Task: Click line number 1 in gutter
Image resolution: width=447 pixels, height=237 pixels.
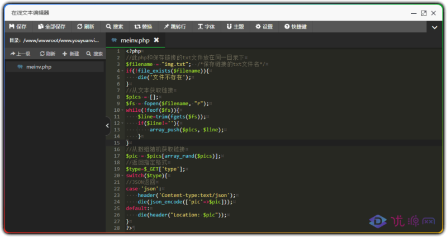Action: 118,51
